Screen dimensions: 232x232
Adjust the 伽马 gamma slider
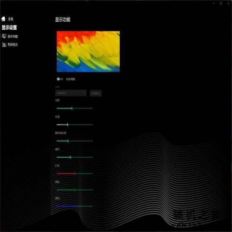pos(75,157)
